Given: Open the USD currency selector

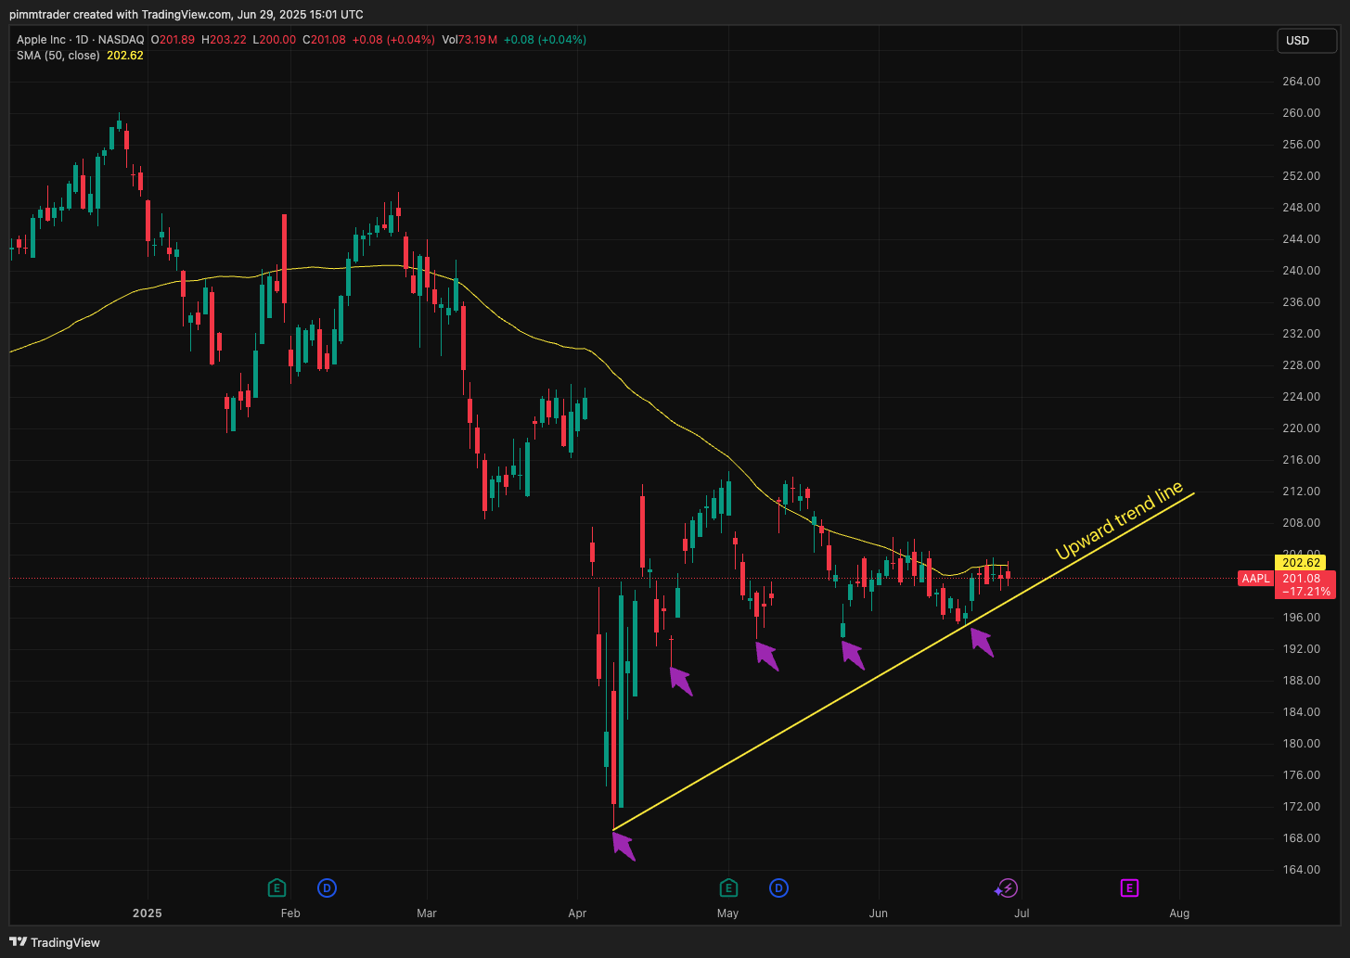Looking at the screenshot, I should [x=1306, y=40].
